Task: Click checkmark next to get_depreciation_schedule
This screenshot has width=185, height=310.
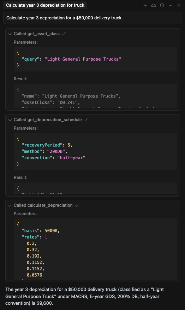Action: click(86, 120)
